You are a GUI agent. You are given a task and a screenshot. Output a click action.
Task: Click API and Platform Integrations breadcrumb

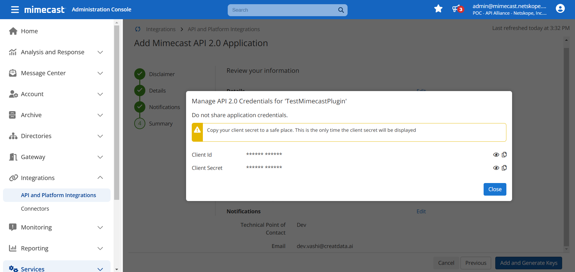click(224, 29)
